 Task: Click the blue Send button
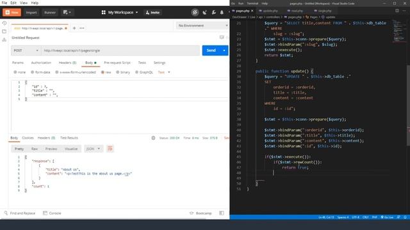(211, 50)
